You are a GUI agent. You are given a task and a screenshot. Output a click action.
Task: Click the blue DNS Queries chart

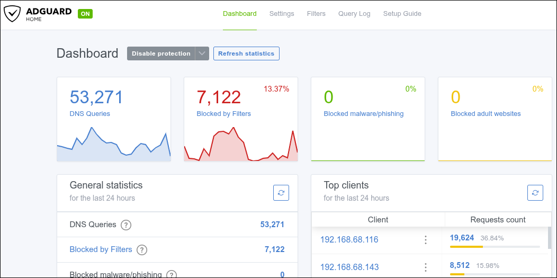[x=114, y=144]
